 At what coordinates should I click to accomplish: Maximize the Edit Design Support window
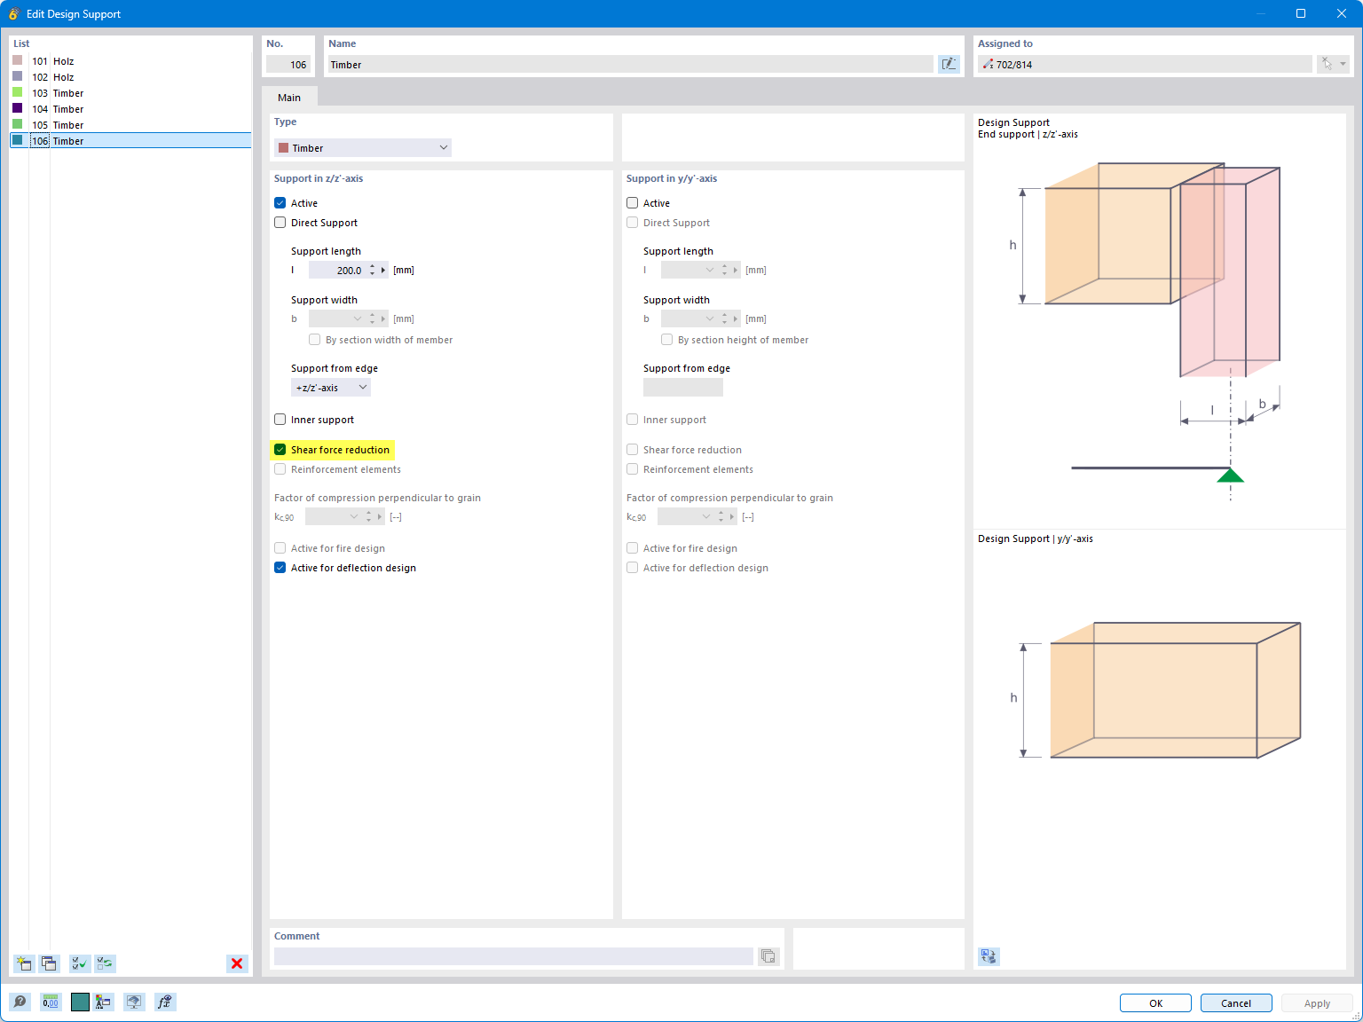(1301, 13)
